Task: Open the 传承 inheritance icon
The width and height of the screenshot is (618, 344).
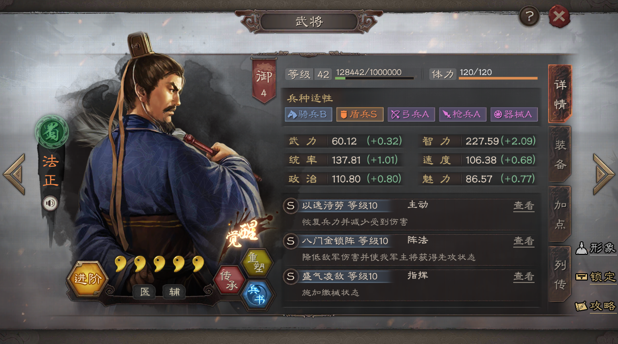Action: point(228,280)
